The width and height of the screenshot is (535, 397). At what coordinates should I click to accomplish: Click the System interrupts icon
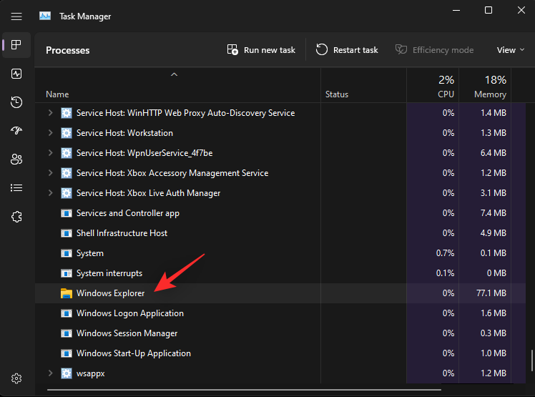(67, 273)
